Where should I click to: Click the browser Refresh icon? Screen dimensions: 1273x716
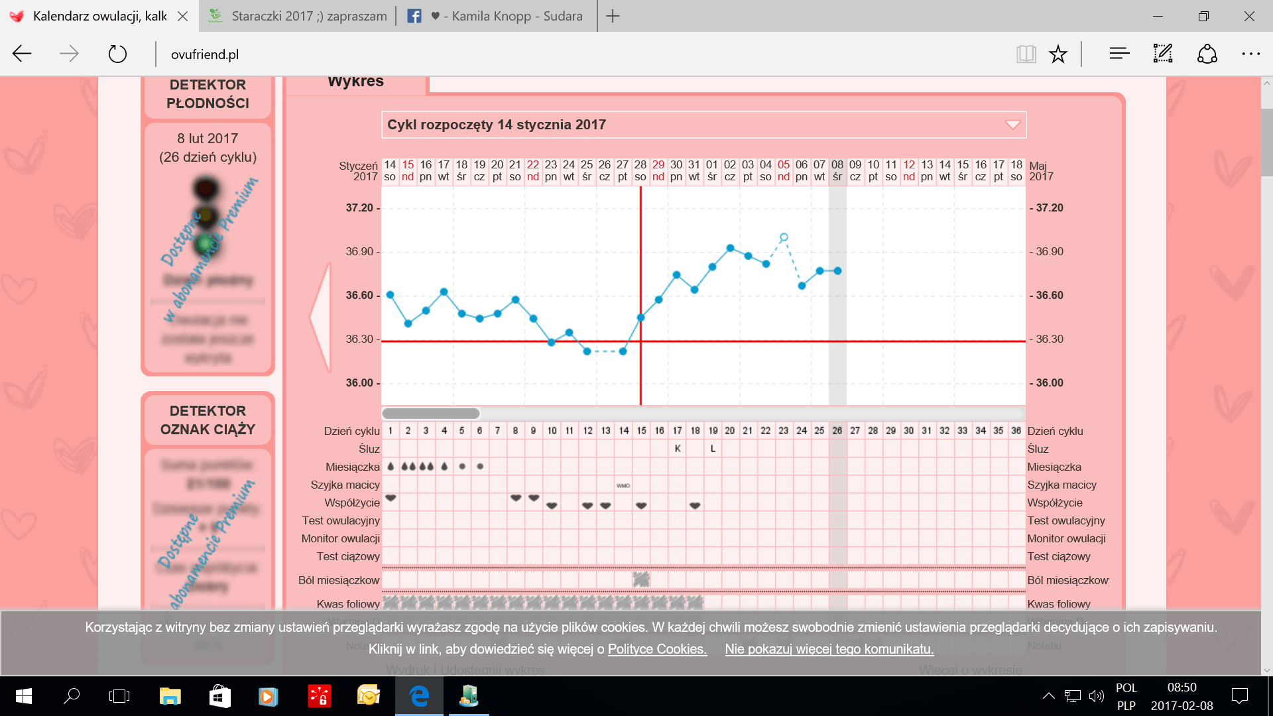117,54
